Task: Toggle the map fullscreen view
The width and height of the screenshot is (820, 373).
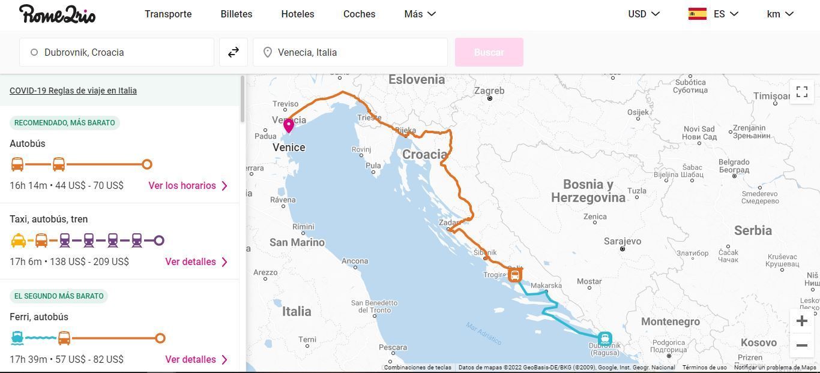Action: [x=801, y=92]
